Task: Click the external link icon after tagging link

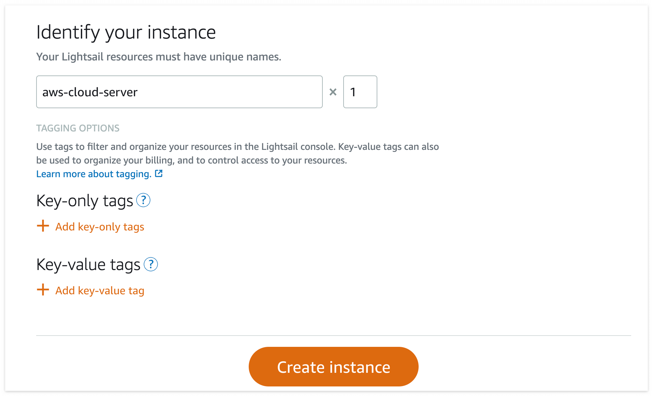Action: 159,174
